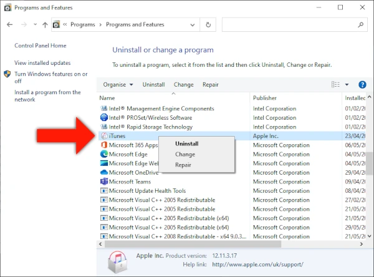The width and height of the screenshot is (374, 277).
Task: Select the Microsoft OneDrive icon
Action: [x=104, y=172]
